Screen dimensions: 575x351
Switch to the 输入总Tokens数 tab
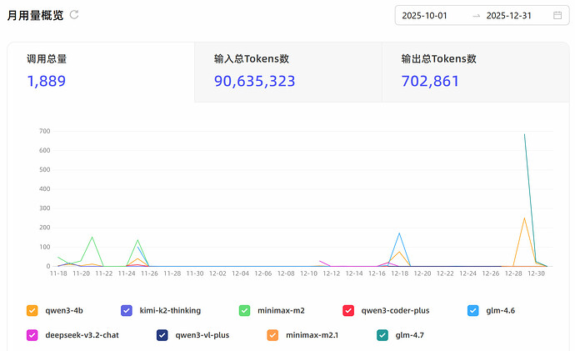tap(288, 72)
